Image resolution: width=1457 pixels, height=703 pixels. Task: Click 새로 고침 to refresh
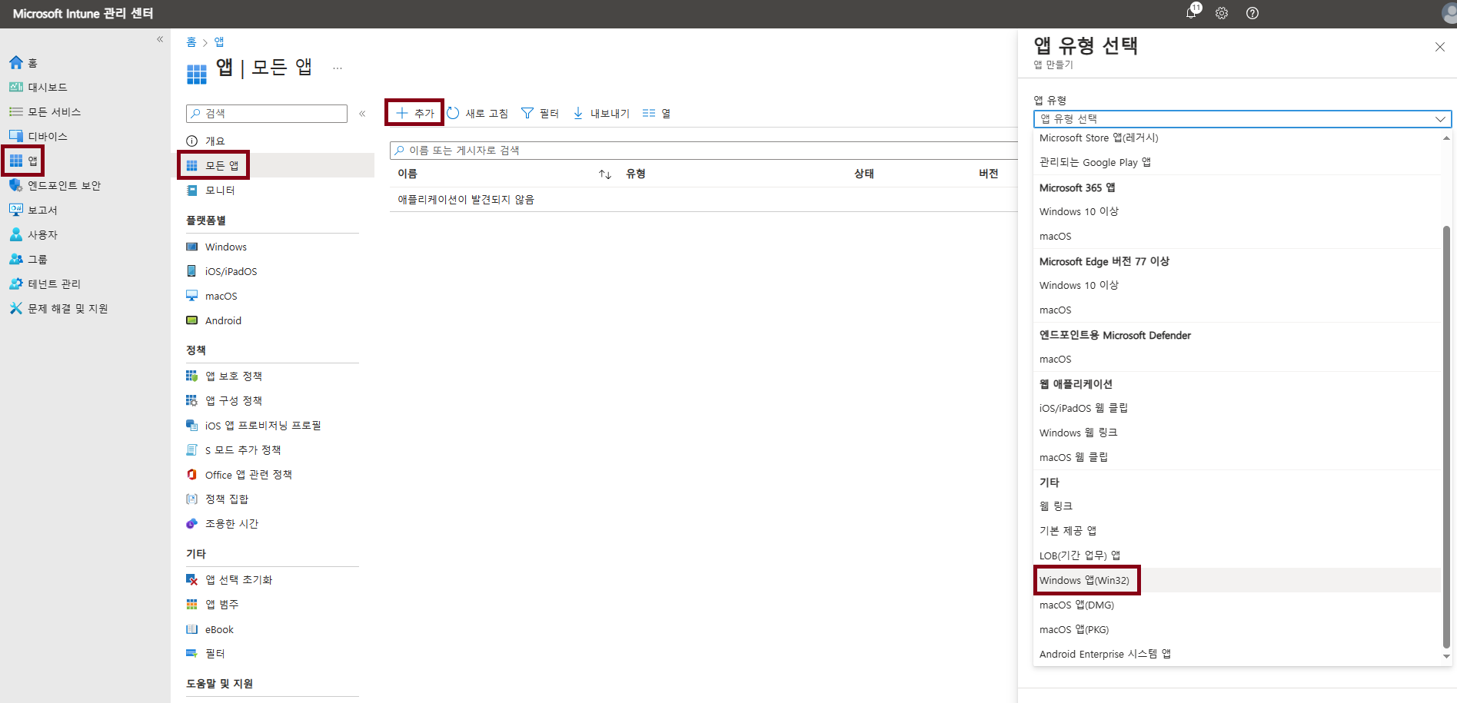(477, 113)
